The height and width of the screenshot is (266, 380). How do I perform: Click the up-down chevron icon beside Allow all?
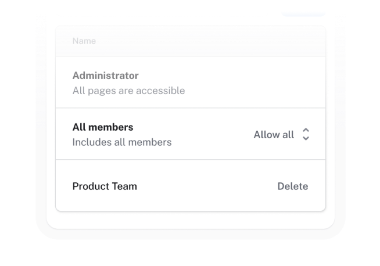point(306,134)
